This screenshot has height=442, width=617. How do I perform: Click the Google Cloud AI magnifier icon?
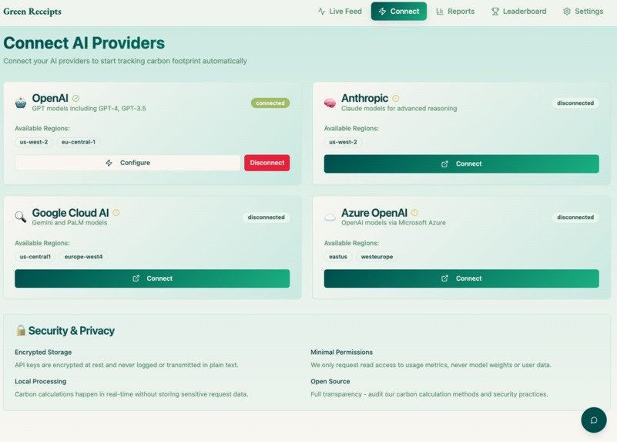(x=21, y=217)
